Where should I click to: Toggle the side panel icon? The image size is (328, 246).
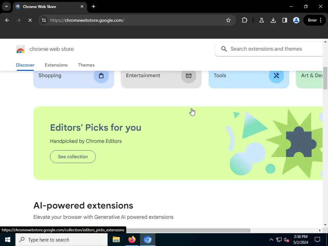click(x=284, y=20)
